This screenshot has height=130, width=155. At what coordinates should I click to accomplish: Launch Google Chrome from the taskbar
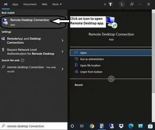pyautogui.click(x=92, y=126)
